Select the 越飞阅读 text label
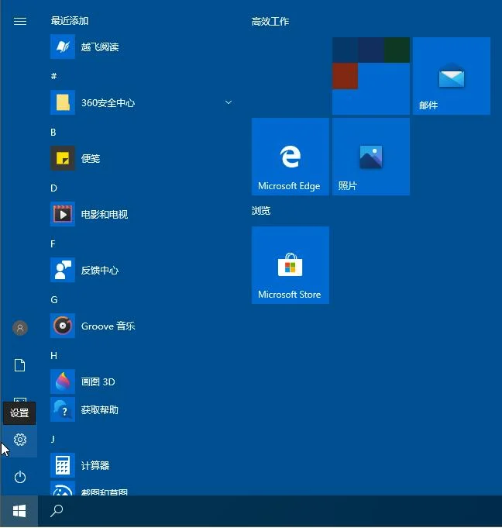Viewport: 502px width, 528px height. click(x=100, y=47)
